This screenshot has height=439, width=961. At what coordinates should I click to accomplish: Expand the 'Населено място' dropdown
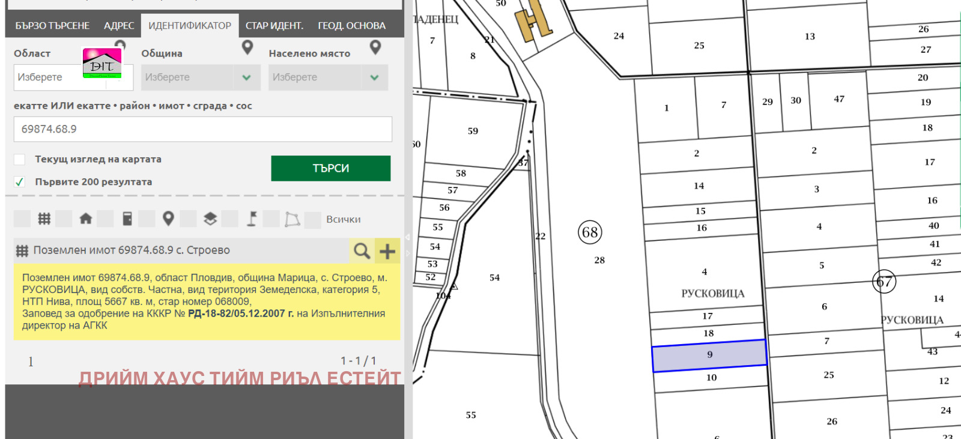coord(328,77)
